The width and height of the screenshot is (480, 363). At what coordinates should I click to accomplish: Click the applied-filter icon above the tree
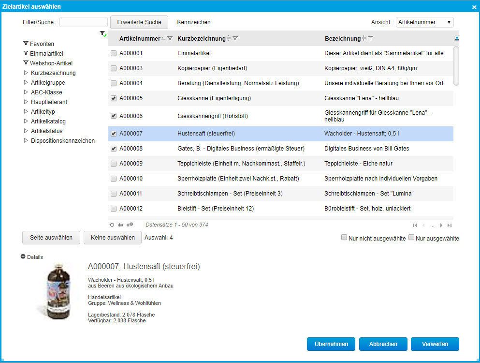(x=102, y=33)
